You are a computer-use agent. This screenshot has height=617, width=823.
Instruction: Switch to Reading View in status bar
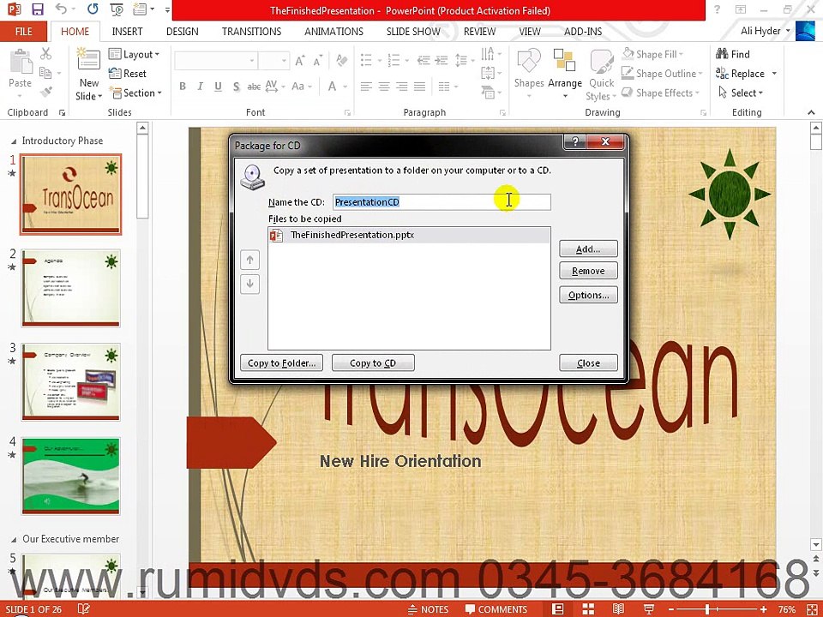(618, 608)
